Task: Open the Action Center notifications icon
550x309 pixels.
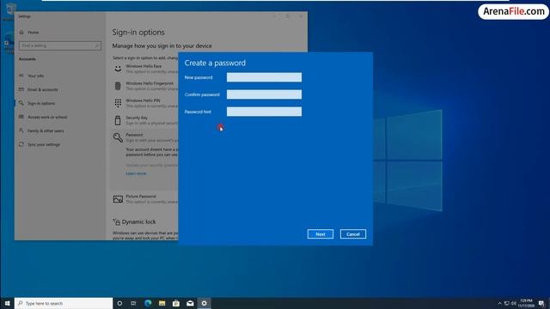Action: [x=542, y=303]
